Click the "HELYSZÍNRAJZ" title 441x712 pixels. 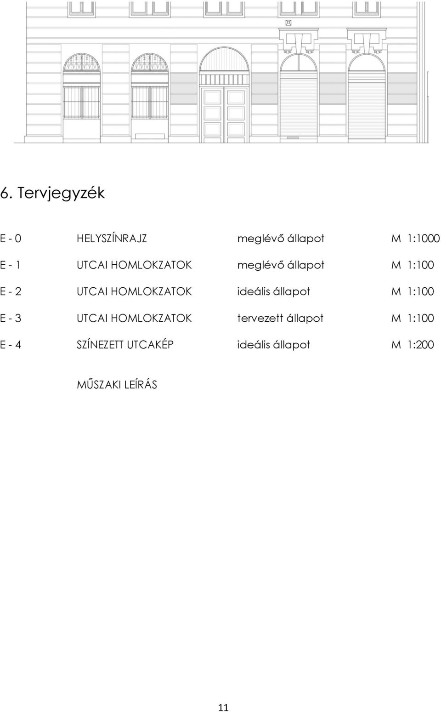click(x=112, y=239)
